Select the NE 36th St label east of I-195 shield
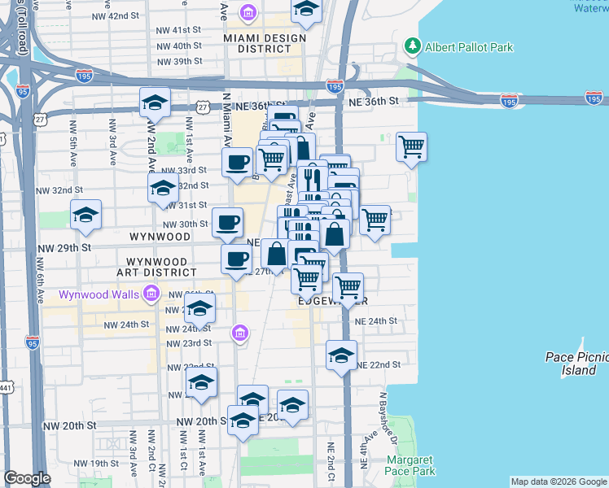This screenshot has height=488, width=609. pyautogui.click(x=374, y=102)
